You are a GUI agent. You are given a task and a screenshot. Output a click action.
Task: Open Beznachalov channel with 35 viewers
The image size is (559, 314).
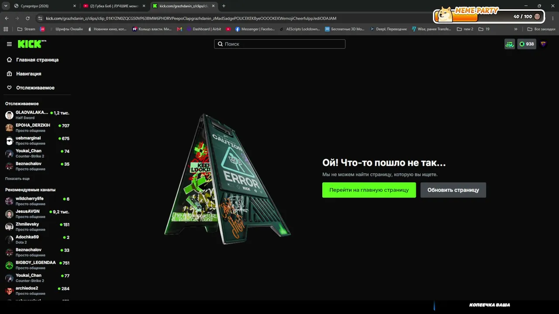click(x=37, y=166)
